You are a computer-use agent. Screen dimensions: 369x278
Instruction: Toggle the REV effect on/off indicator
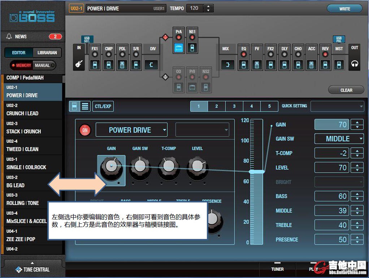click(325, 55)
